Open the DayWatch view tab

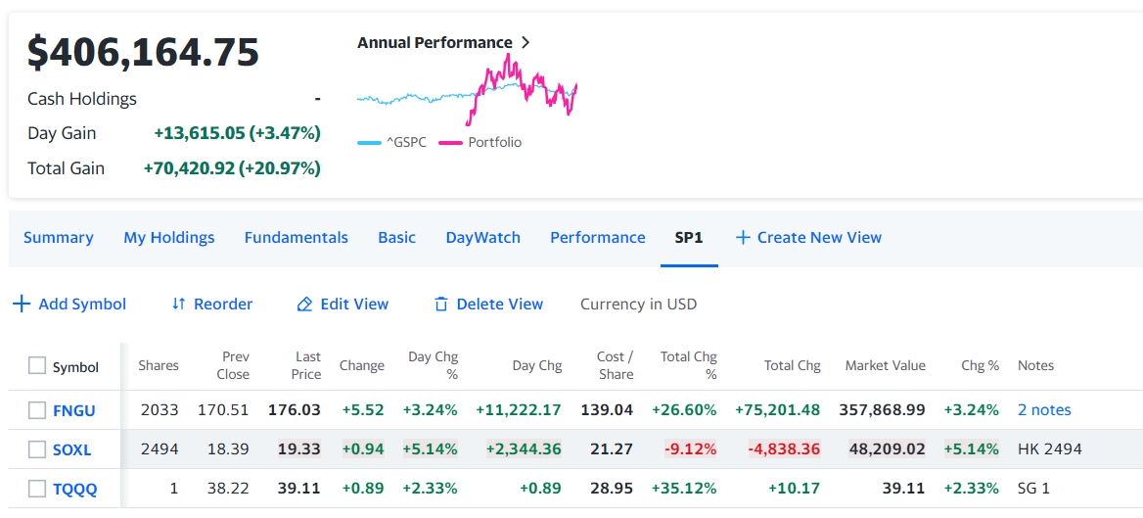[x=482, y=238]
